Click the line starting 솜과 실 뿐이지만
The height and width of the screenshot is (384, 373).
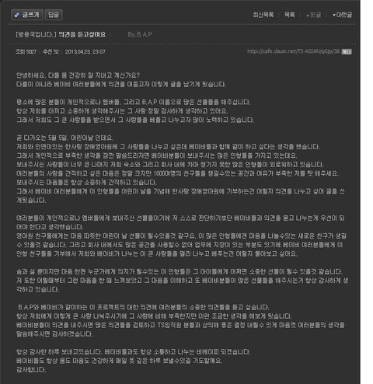click(180, 271)
